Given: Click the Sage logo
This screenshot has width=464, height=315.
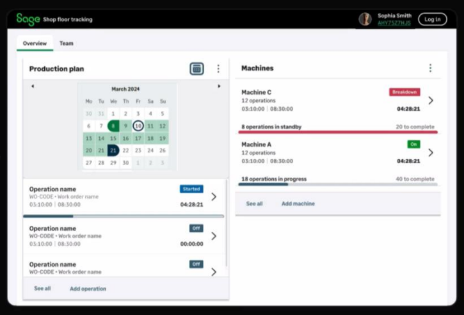Looking at the screenshot, I should pos(28,19).
